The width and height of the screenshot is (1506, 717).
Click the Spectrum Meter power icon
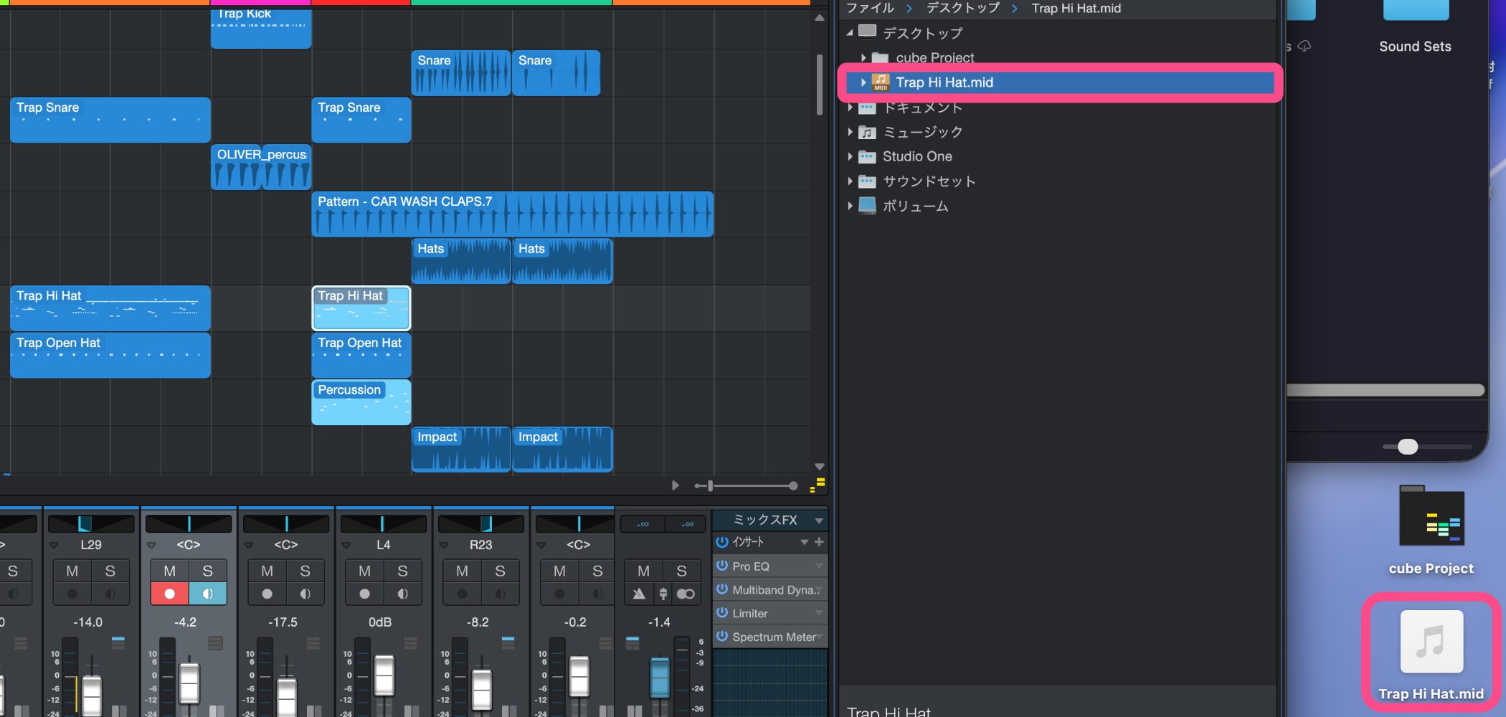point(722,637)
